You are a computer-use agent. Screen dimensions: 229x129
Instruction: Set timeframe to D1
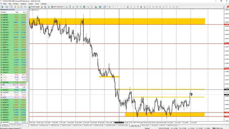coord(170,7)
